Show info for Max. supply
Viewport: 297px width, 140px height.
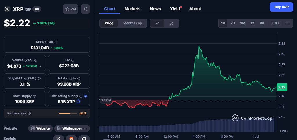(35, 96)
